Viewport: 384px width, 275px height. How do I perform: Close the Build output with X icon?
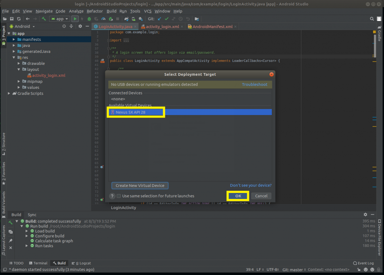click(10, 248)
